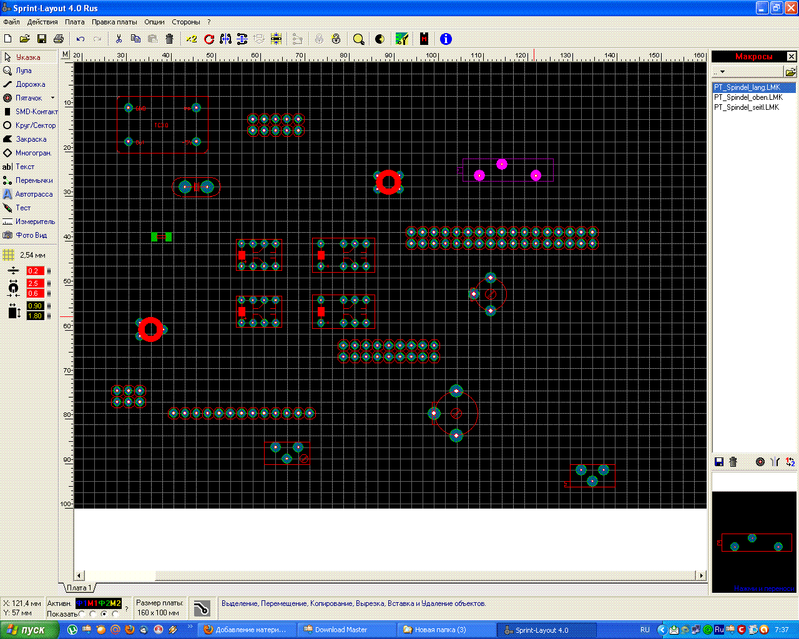The height and width of the screenshot is (639, 799).
Task: Show first layer radio button
Action: click(82, 614)
